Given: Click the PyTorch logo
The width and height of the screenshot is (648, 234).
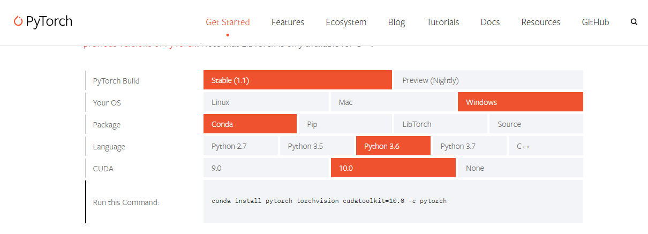Looking at the screenshot, I should click(43, 21).
